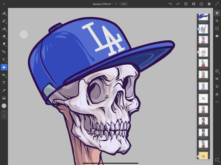Select the Smudge tool
This screenshot has width=221, height=165.
click(x=4, y=44)
